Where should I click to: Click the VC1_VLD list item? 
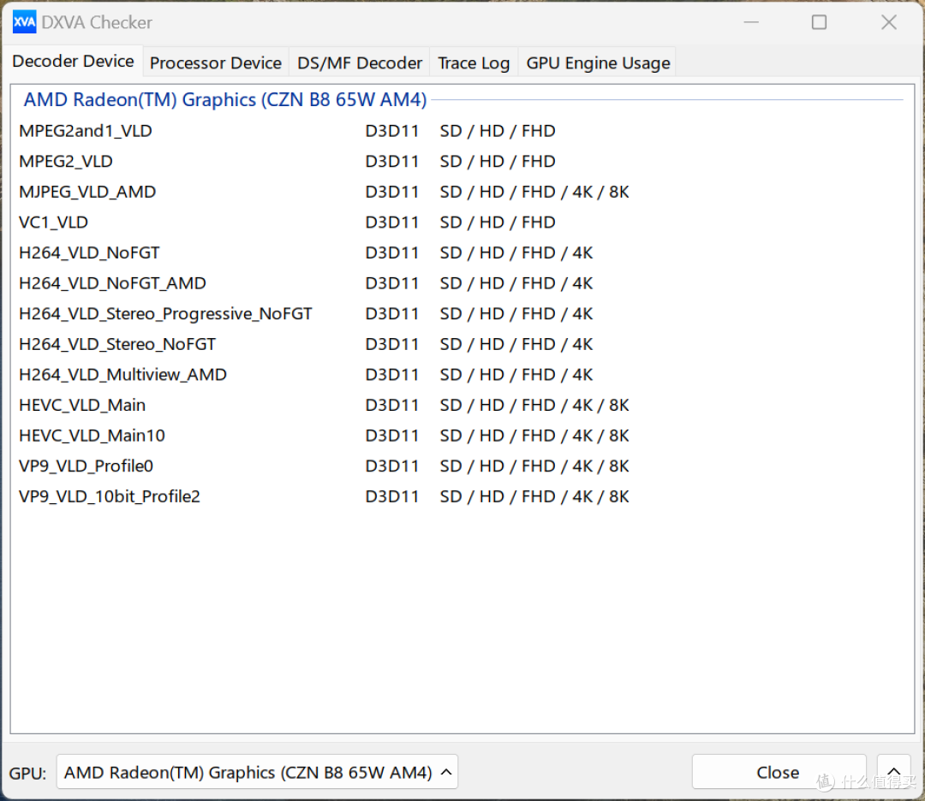pos(54,222)
